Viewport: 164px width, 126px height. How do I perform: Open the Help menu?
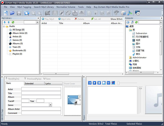click(89, 7)
